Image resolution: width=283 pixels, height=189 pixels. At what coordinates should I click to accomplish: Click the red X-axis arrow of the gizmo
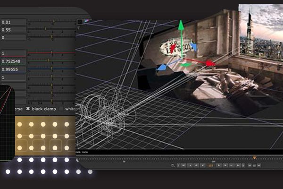tap(209, 63)
